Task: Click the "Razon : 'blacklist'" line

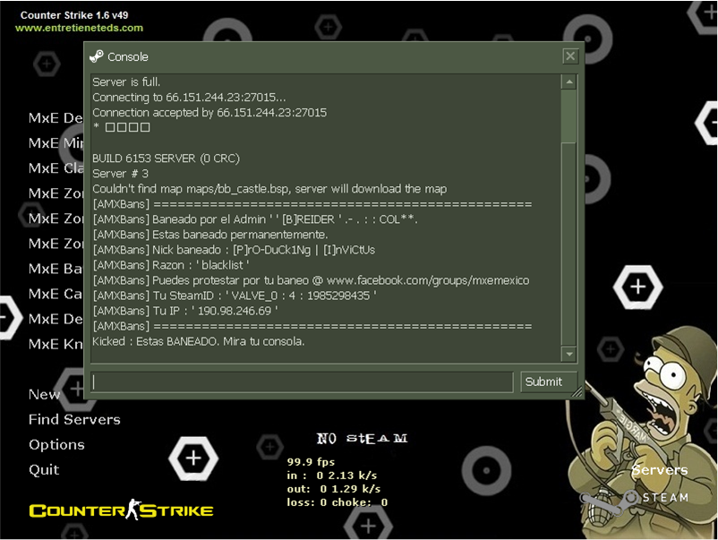Action: click(x=171, y=265)
